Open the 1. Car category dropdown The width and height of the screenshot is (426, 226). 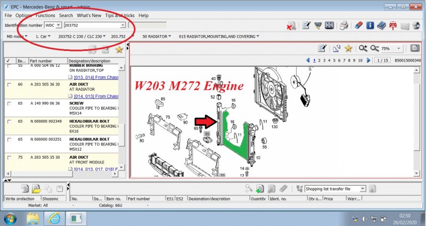[43, 36]
